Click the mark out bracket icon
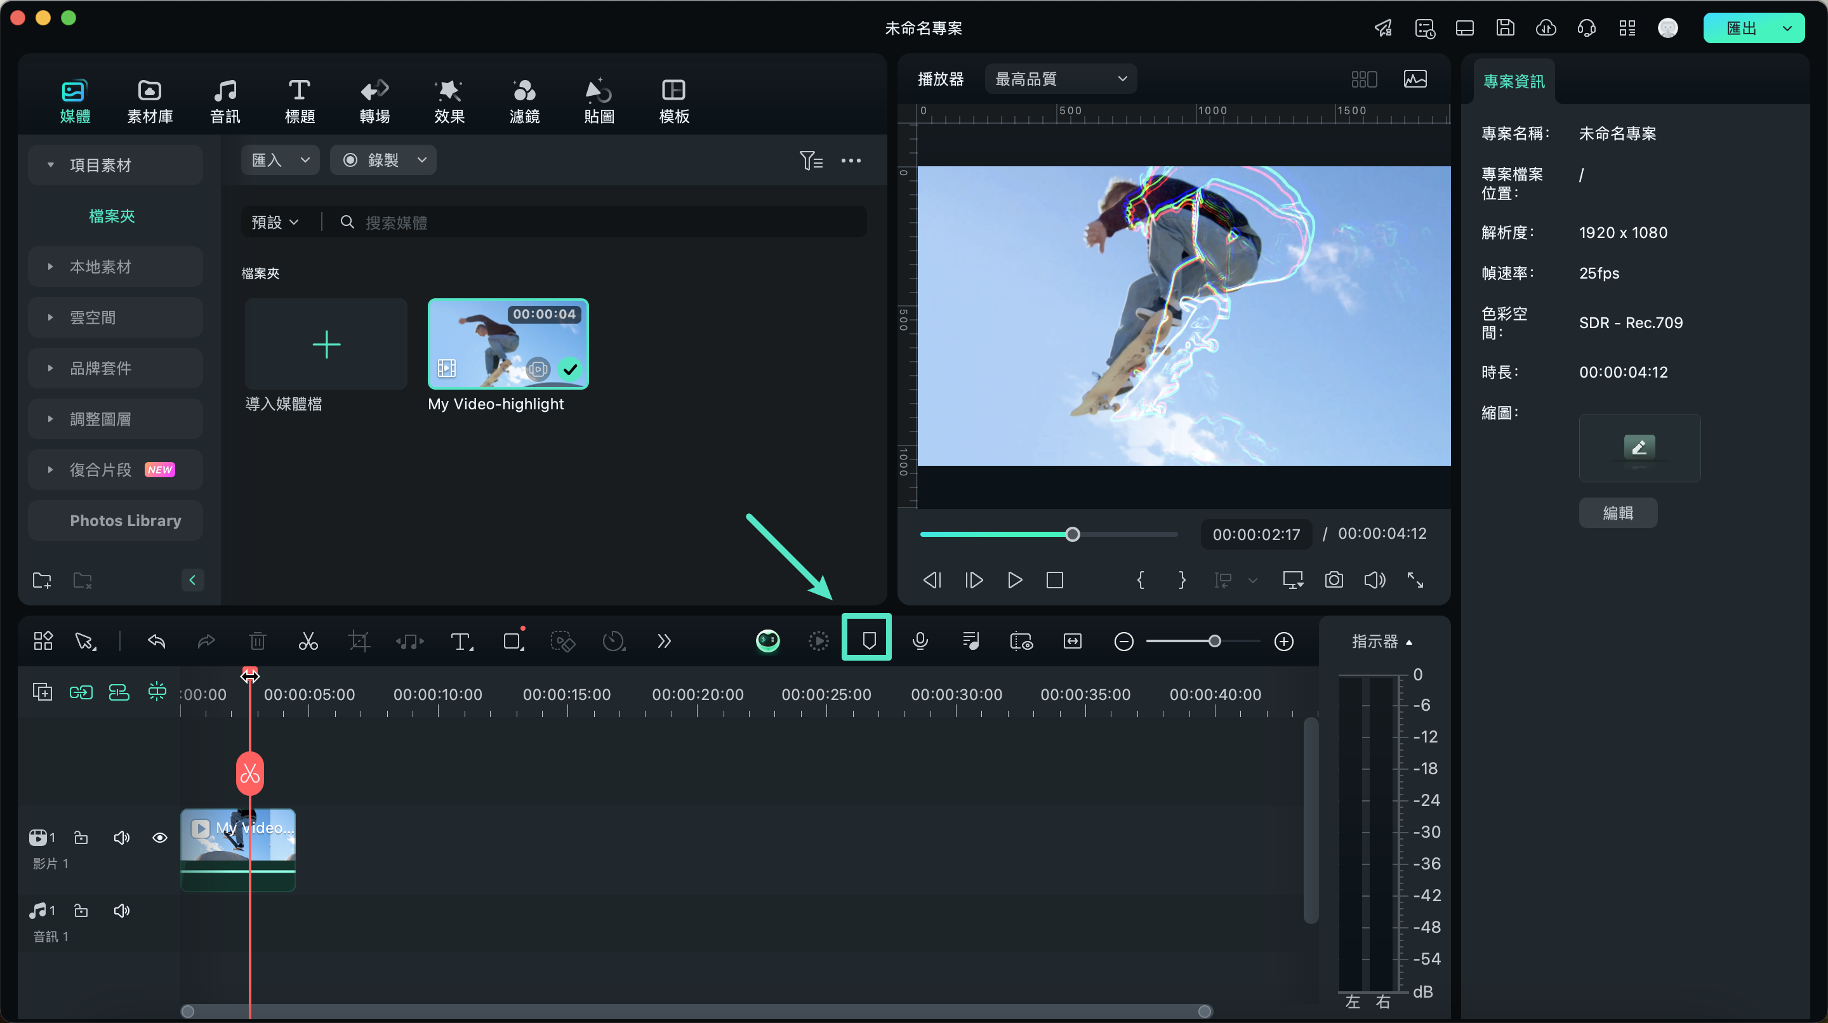Screen dimensions: 1828x1023 coord(1181,579)
